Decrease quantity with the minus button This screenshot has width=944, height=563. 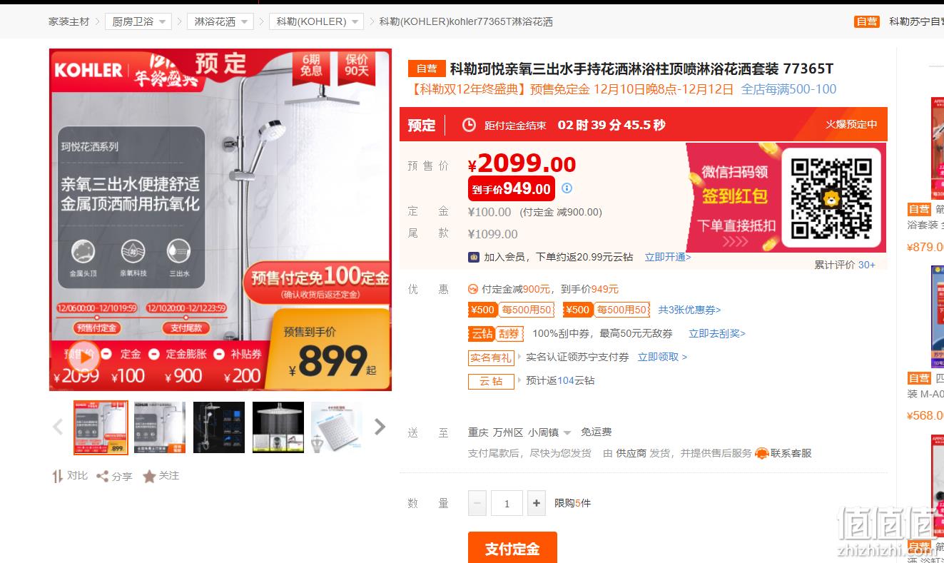(x=477, y=503)
